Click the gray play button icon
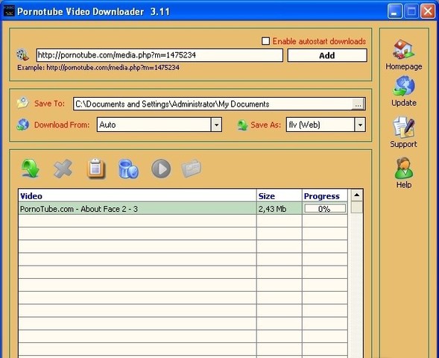 click(161, 169)
